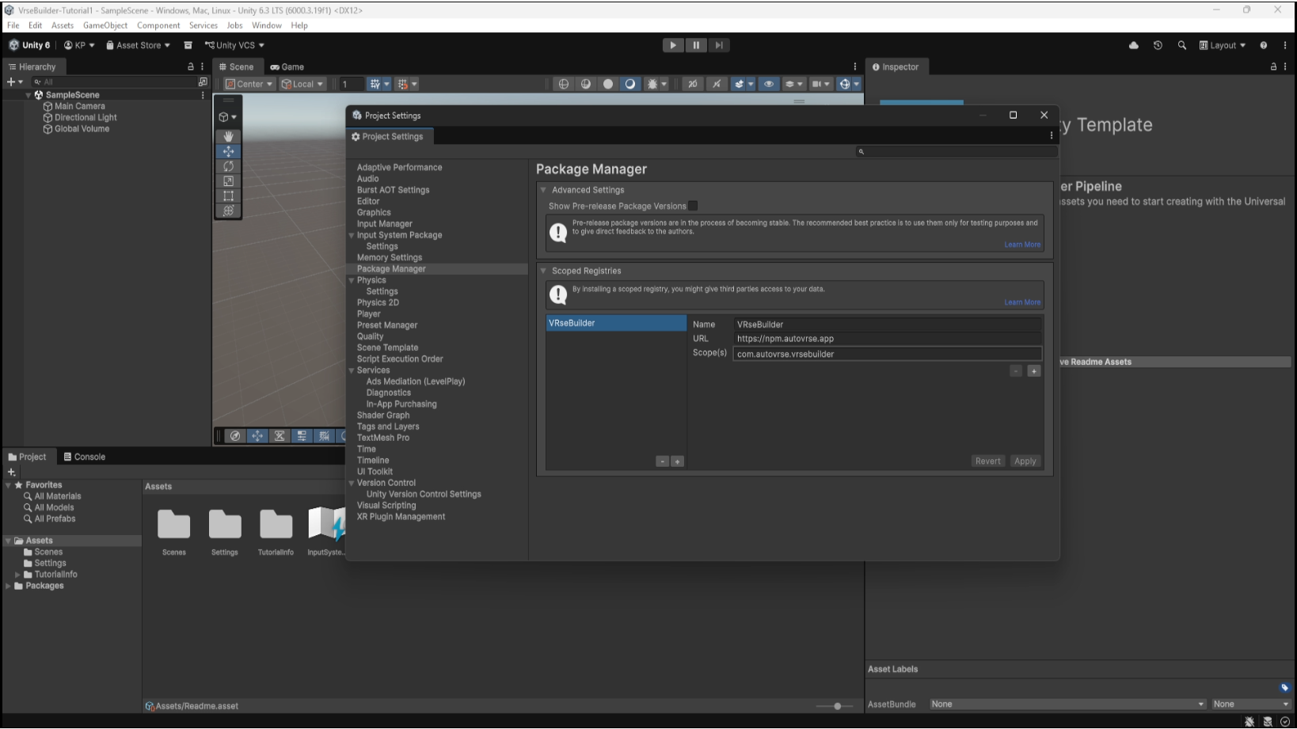
Task: Toggle scene lighting mute icon
Action: (x=717, y=84)
